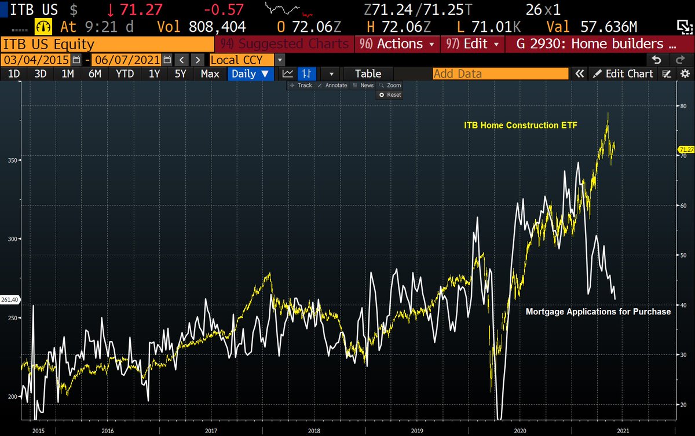Enable Annotate mode on chart

332,85
